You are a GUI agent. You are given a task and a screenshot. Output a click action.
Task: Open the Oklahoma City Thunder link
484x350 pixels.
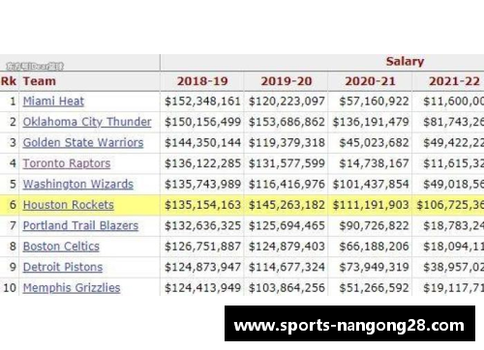87,122
